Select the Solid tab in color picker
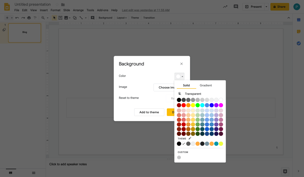The height and width of the screenshot is (177, 304). [186, 85]
